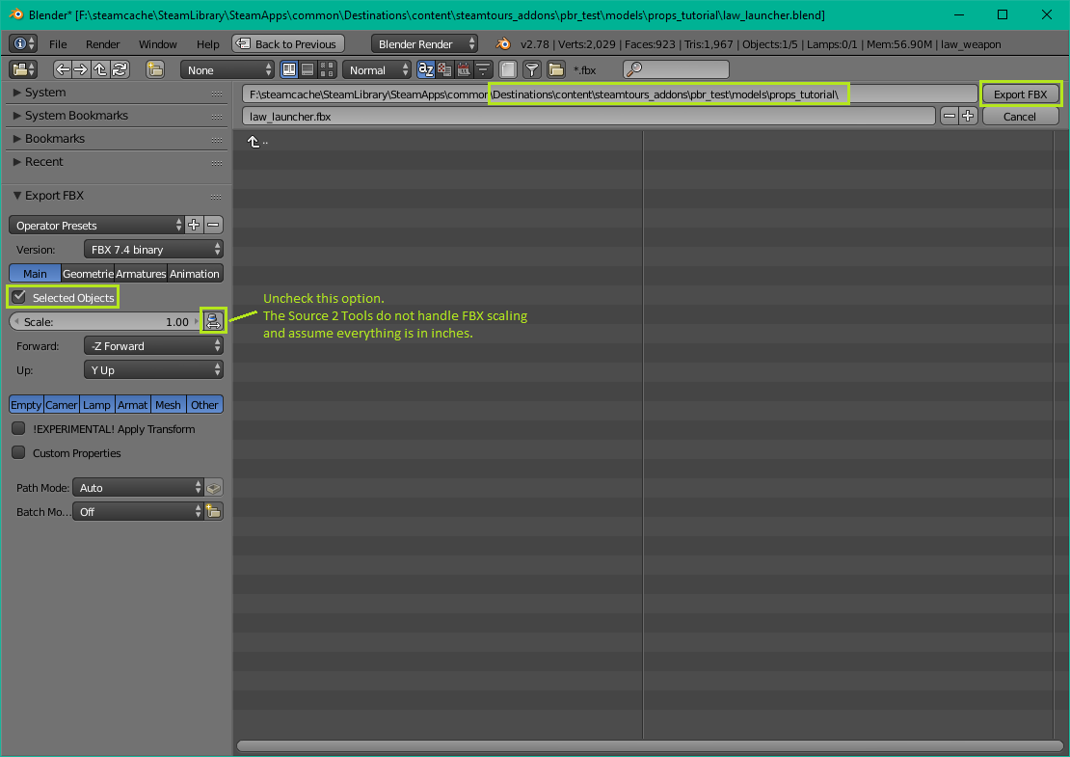Screen dimensions: 1070x757
Task: Toggle Camera object type
Action: click(62, 405)
